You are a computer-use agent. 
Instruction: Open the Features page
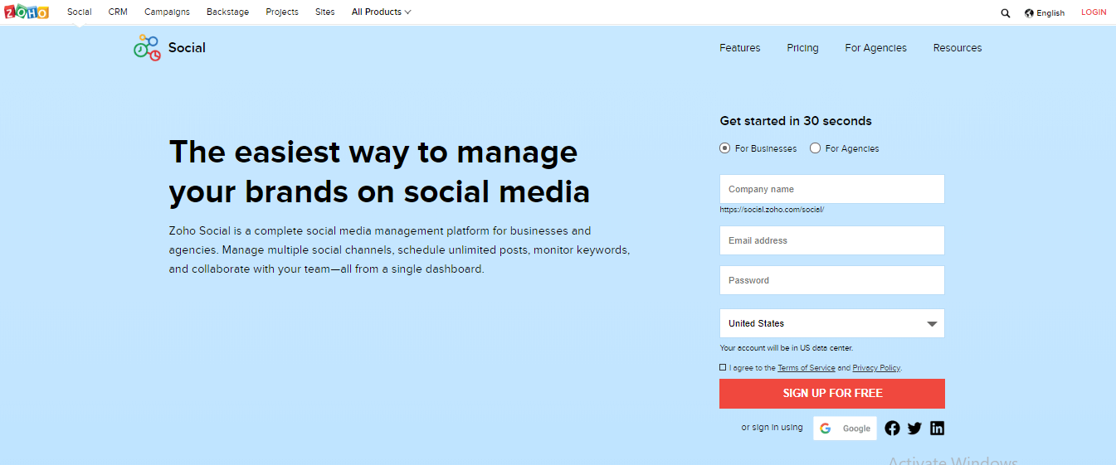(x=740, y=48)
